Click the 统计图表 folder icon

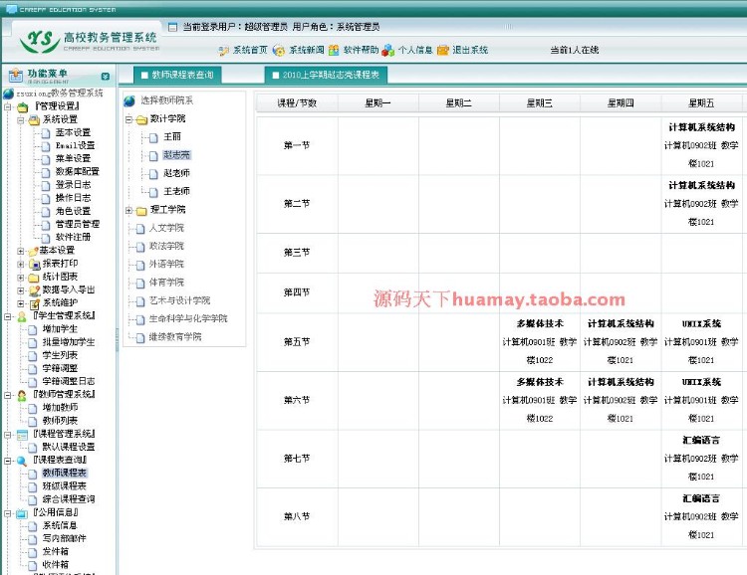click(33, 278)
